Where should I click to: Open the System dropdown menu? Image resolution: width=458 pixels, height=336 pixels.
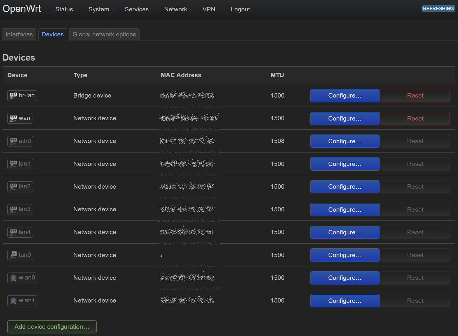click(101, 9)
